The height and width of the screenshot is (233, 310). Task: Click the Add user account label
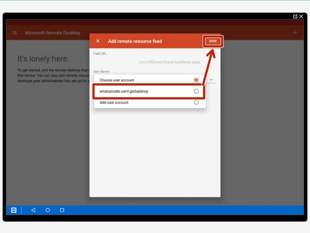(114, 102)
